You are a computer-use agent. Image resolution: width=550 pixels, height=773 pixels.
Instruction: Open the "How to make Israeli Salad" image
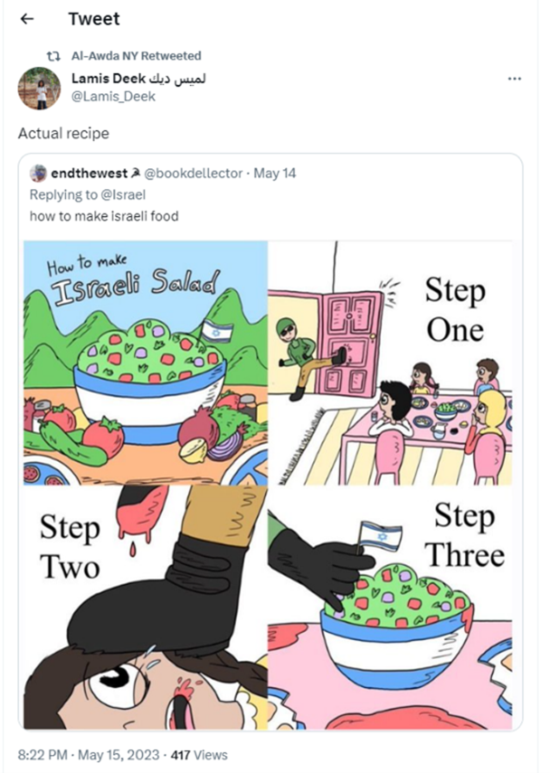click(x=146, y=362)
